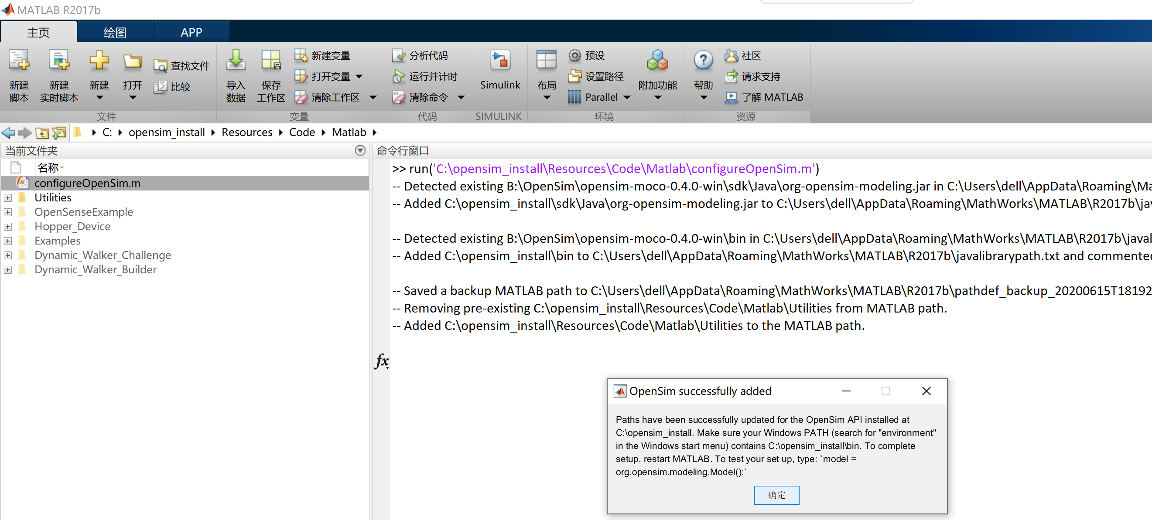Open the Current Folder panel actions menu
The width and height of the screenshot is (1152, 520).
click(360, 150)
